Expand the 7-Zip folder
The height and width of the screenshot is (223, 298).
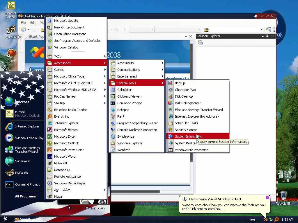(x=76, y=56)
